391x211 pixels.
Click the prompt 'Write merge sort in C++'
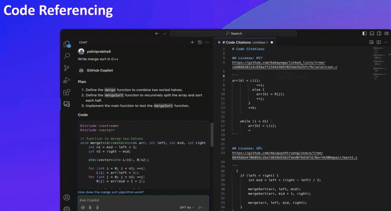click(x=97, y=59)
